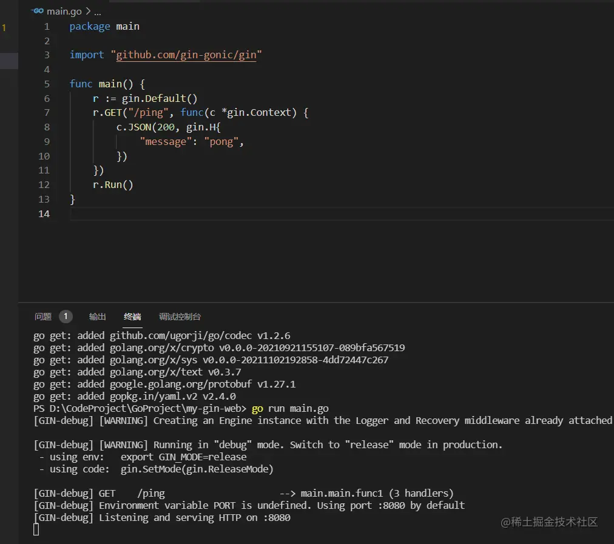Click the breadcrumb ellipsis after main.go

point(98,13)
